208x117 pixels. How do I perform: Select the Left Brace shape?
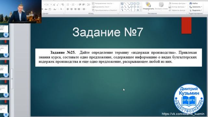point(132,10)
